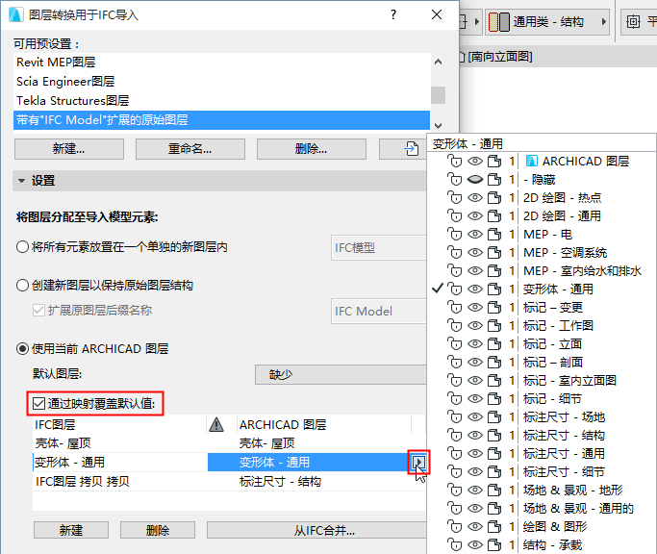Click the 删除 button below the mapping table
The height and width of the screenshot is (554, 657).
click(x=158, y=530)
